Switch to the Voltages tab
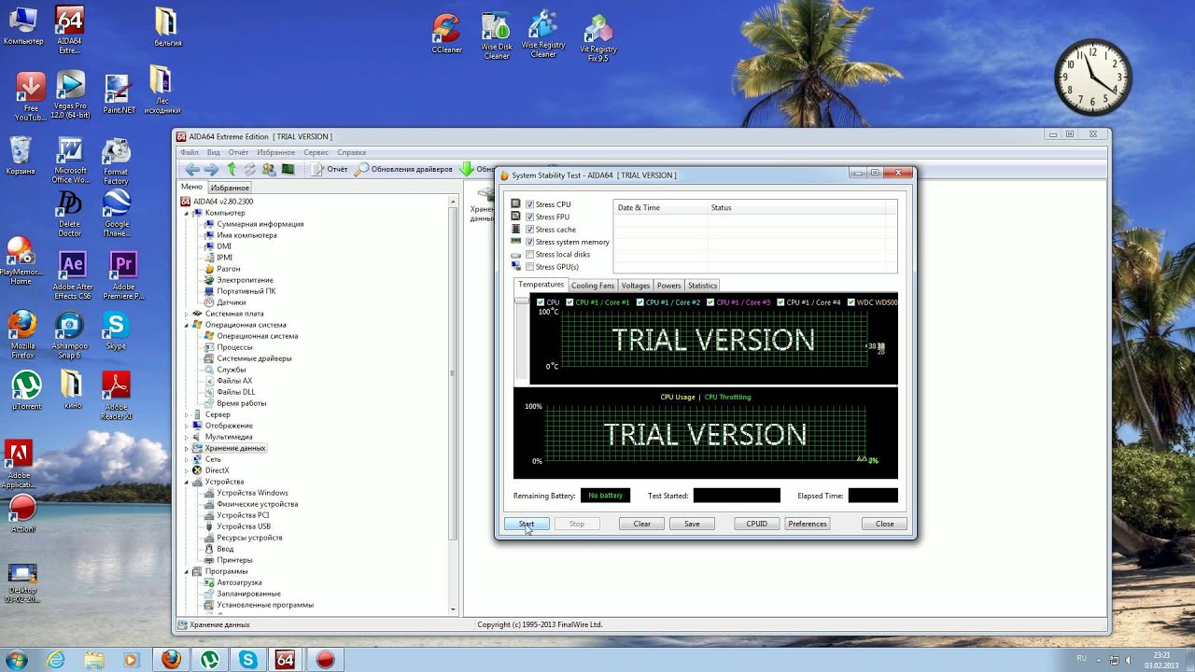Viewport: 1195px width, 672px height. 636,286
